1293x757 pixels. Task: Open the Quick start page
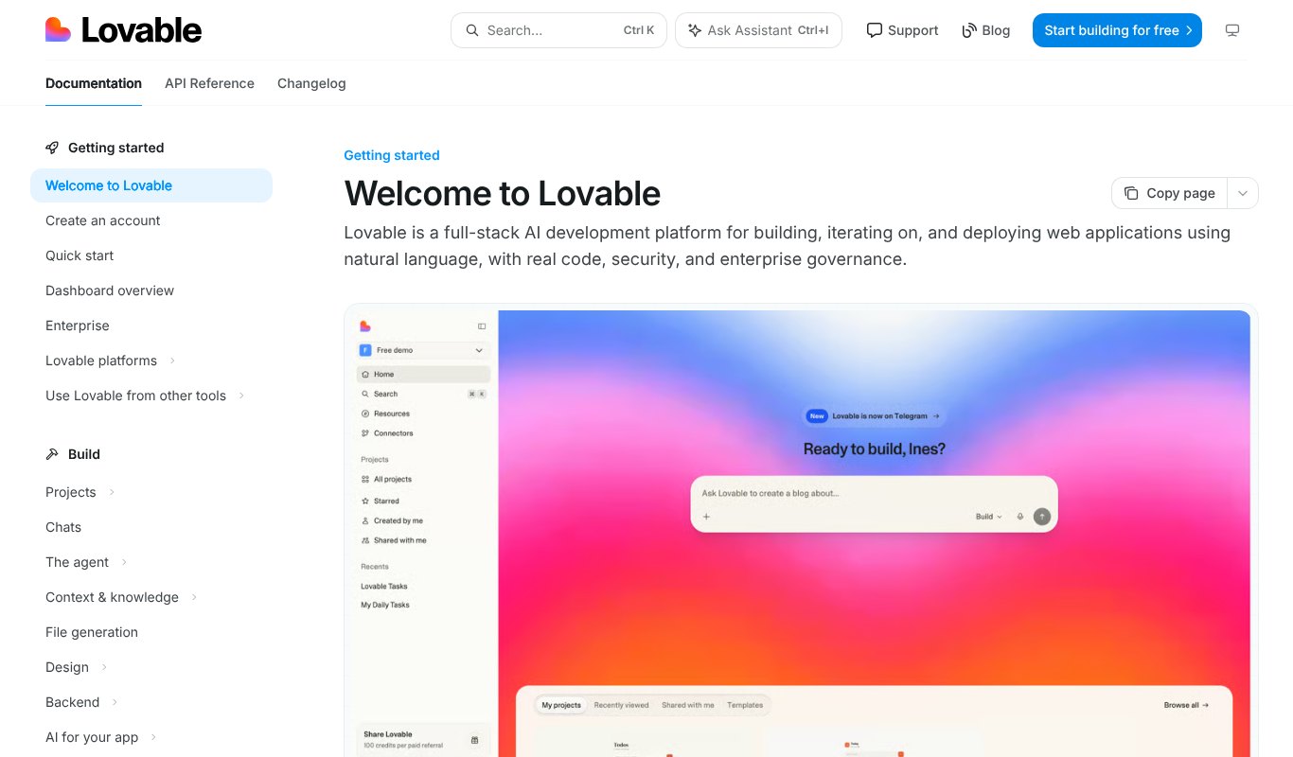tap(80, 255)
